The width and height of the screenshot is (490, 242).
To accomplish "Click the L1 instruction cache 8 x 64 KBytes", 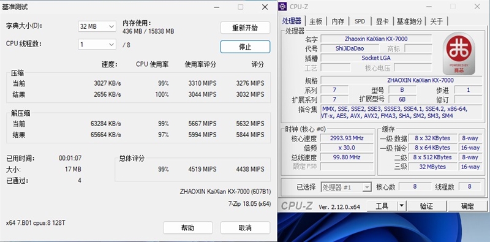I will tap(432, 148).
